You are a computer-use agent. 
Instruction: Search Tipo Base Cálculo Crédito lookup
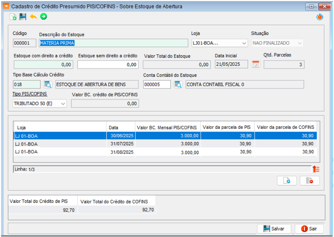coord(48,85)
